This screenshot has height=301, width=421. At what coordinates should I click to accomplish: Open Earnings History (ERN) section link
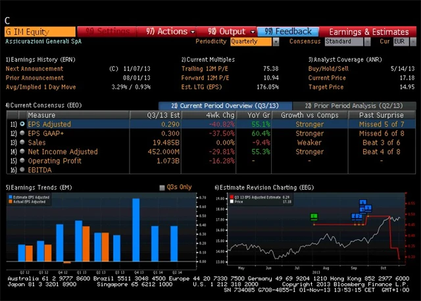(39, 59)
